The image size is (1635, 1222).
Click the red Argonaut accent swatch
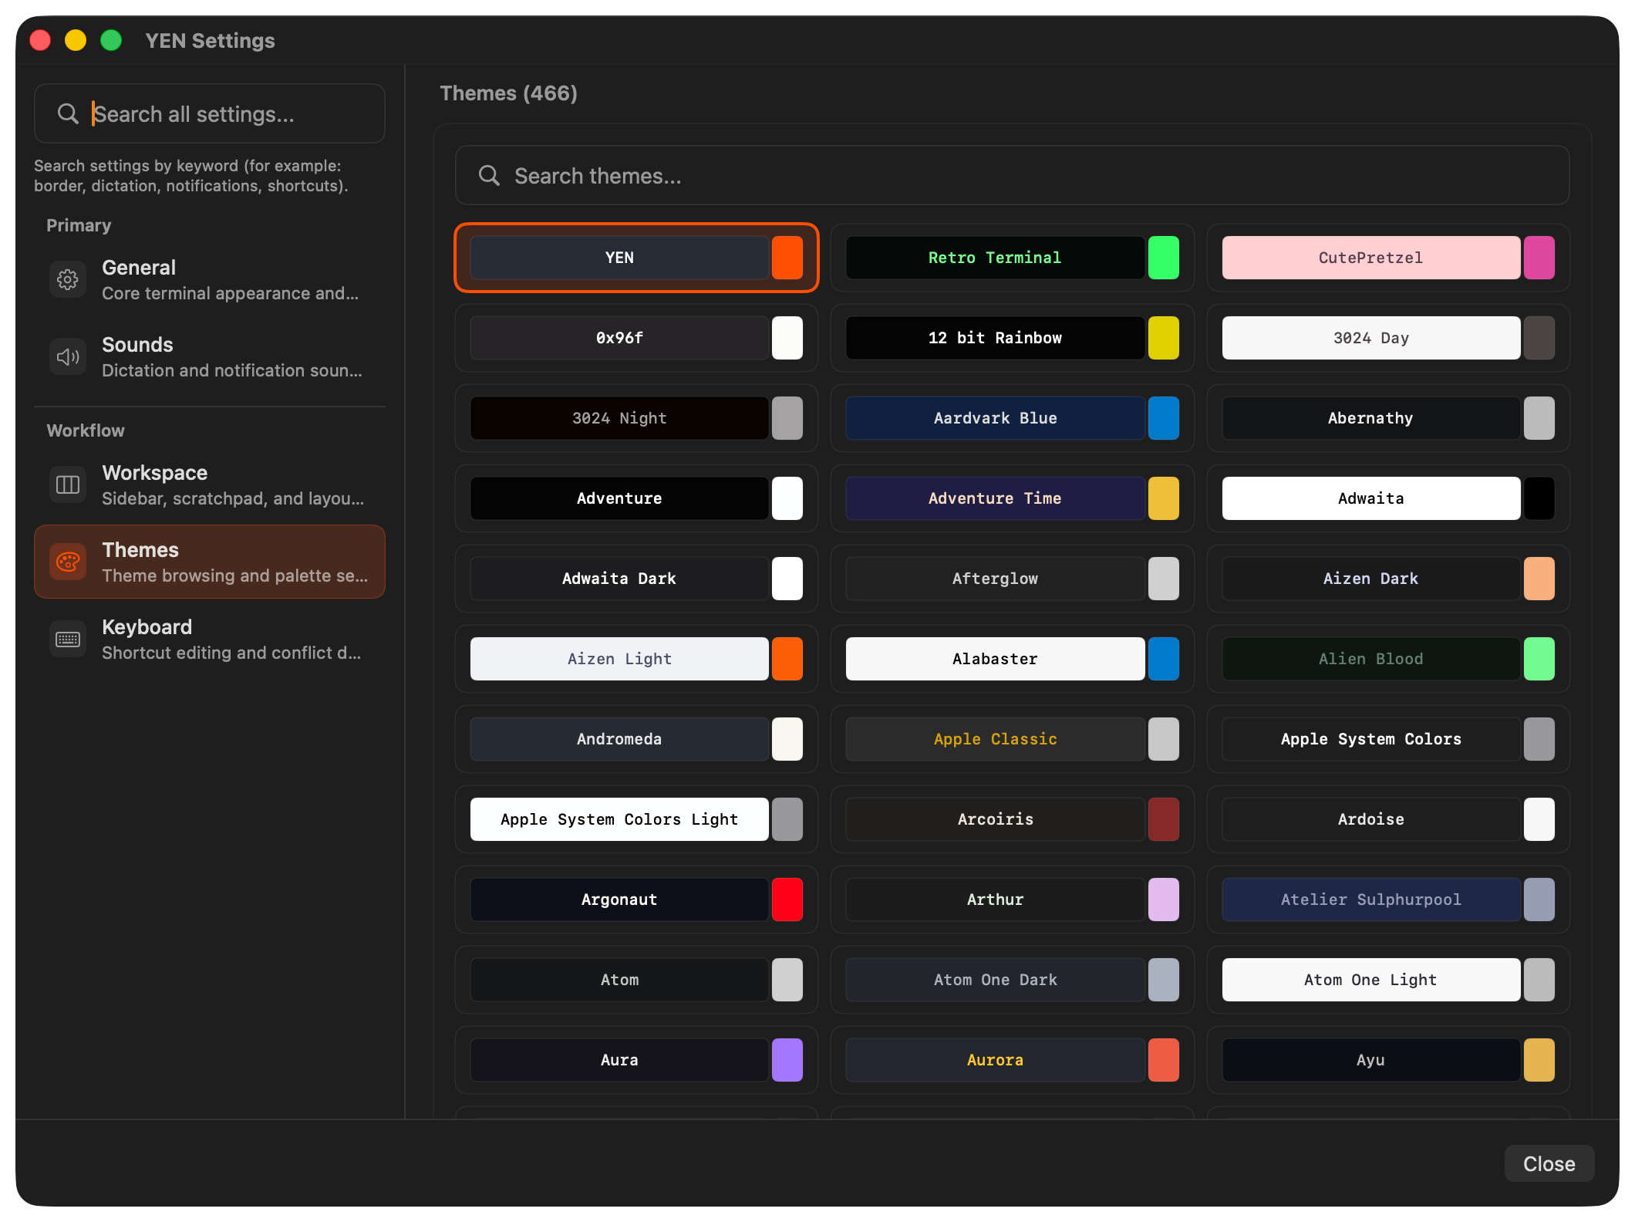(787, 900)
